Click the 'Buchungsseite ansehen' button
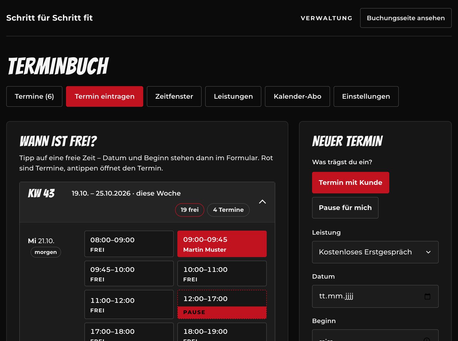 406,18
